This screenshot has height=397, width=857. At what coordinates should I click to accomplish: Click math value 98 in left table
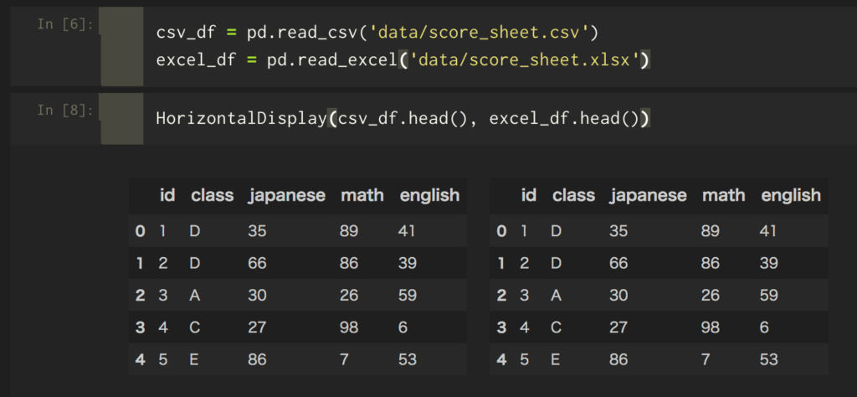point(349,327)
